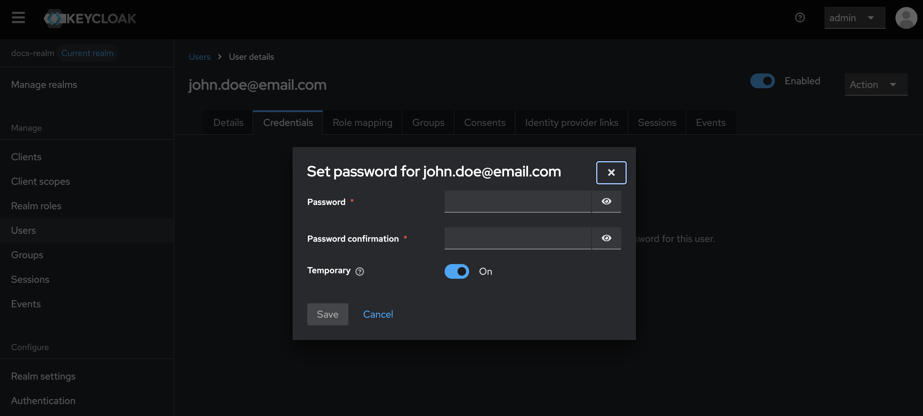The image size is (923, 416).
Task: Go to Users breadcrumb link
Action: 200,57
